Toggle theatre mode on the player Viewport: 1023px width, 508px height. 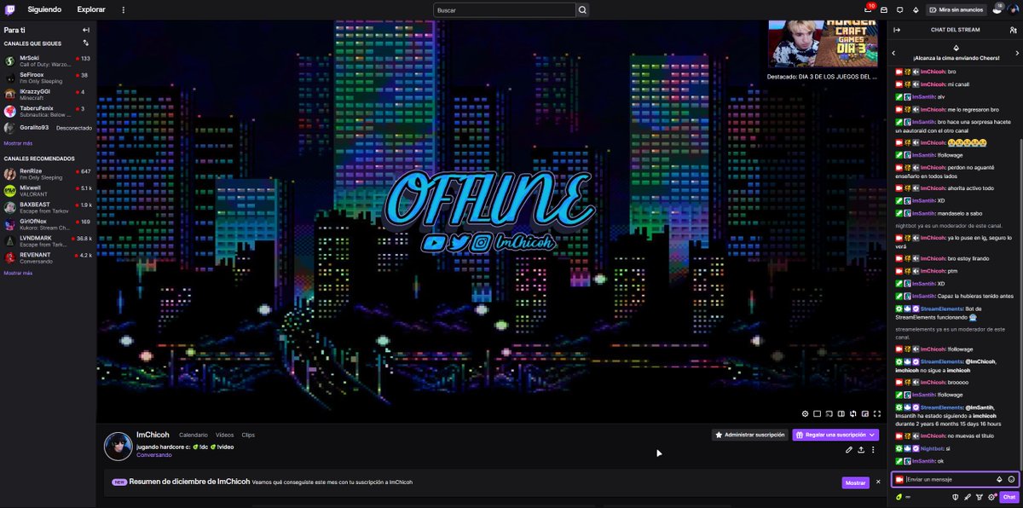817,413
